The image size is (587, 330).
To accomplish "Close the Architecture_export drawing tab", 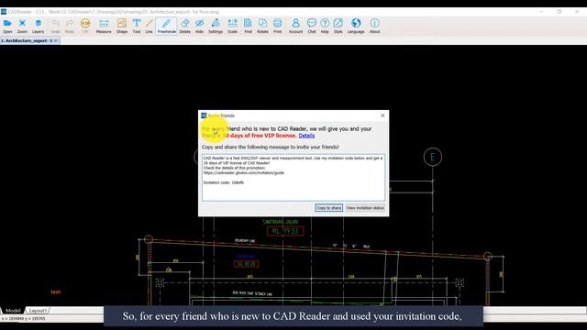I will tap(56, 40).
